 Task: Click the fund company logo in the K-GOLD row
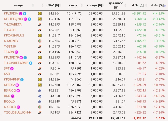coord(40,107)
